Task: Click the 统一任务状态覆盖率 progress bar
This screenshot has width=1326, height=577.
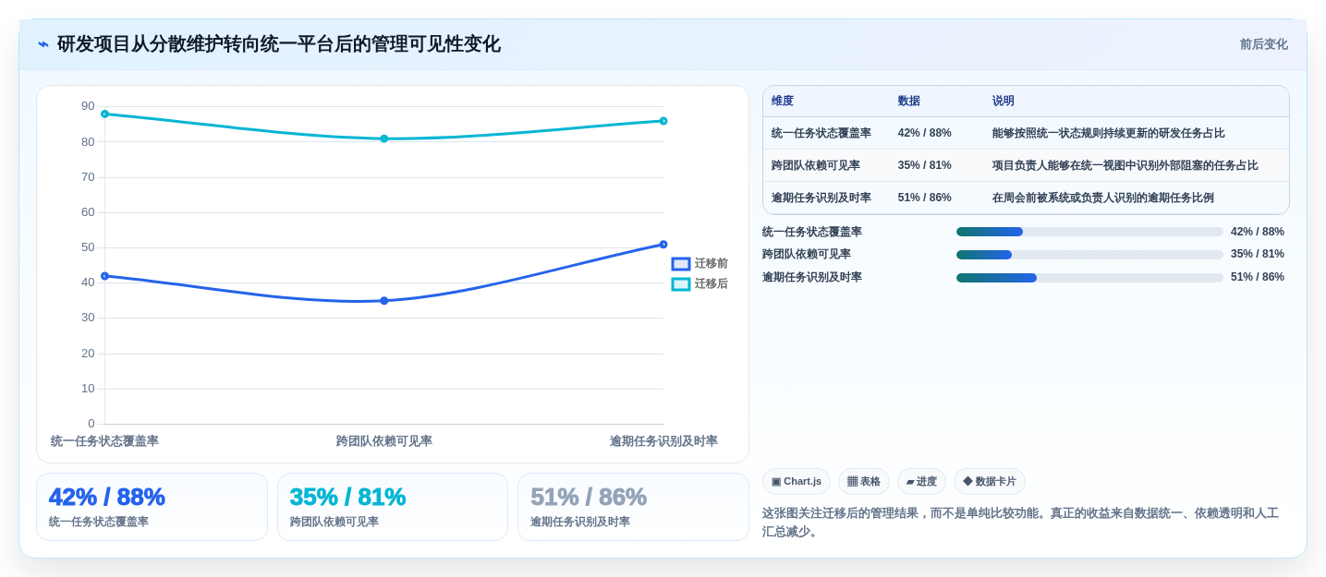Action: point(1089,232)
